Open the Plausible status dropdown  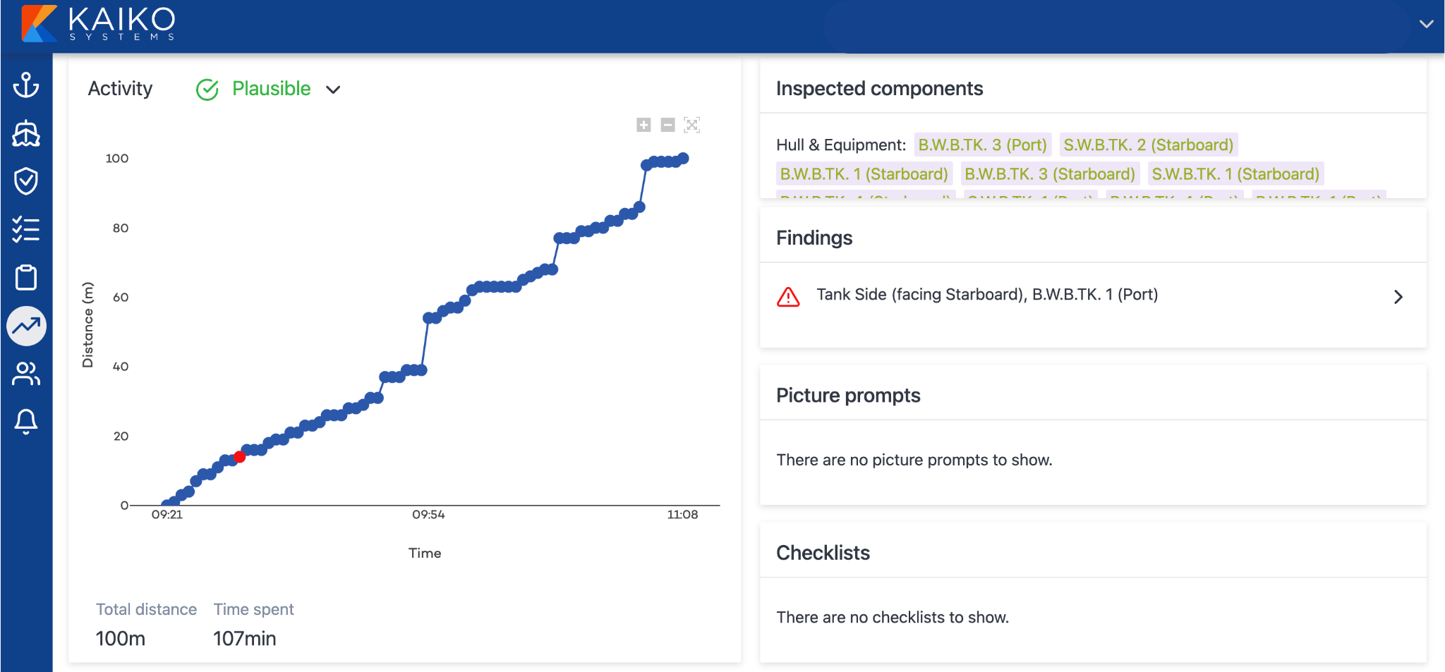(x=333, y=90)
